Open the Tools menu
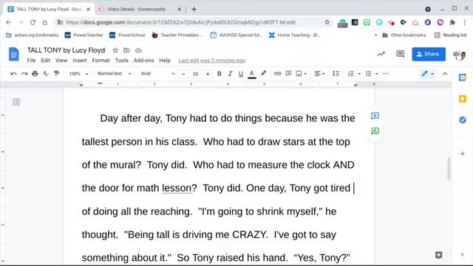Image resolution: width=473 pixels, height=266 pixels. pos(121,61)
